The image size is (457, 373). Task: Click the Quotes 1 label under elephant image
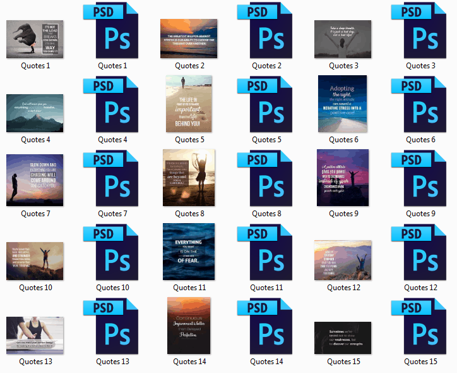tap(35, 66)
